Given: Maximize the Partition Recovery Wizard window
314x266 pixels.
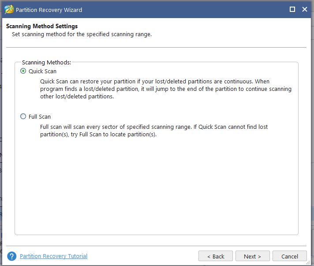Looking at the screenshot, I should point(292,9).
